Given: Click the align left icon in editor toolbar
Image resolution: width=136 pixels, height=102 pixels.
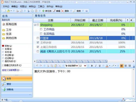Looking at the screenshot, I should [x=122, y=66].
